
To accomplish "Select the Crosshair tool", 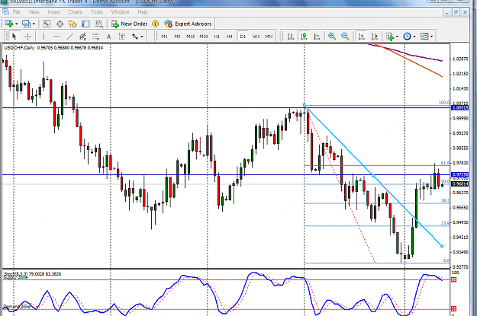I will [x=27, y=37].
